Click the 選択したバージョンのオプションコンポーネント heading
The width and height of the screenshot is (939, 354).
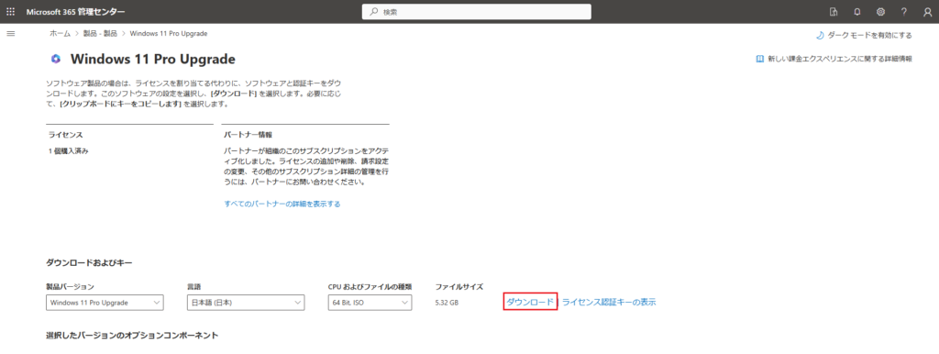click(x=132, y=335)
